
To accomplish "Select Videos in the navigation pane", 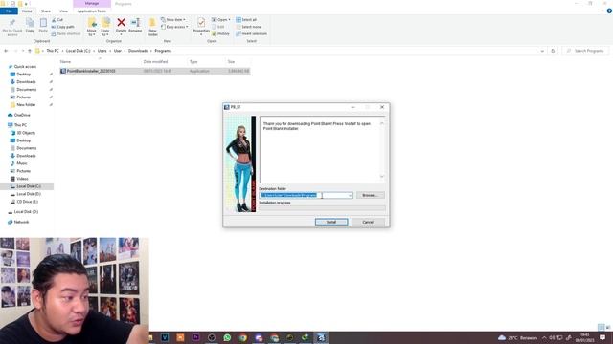I will (x=22, y=179).
